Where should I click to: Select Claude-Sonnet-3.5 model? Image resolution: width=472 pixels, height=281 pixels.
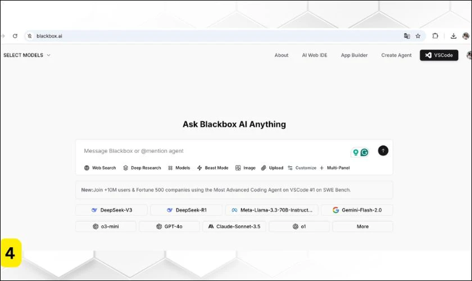234,226
